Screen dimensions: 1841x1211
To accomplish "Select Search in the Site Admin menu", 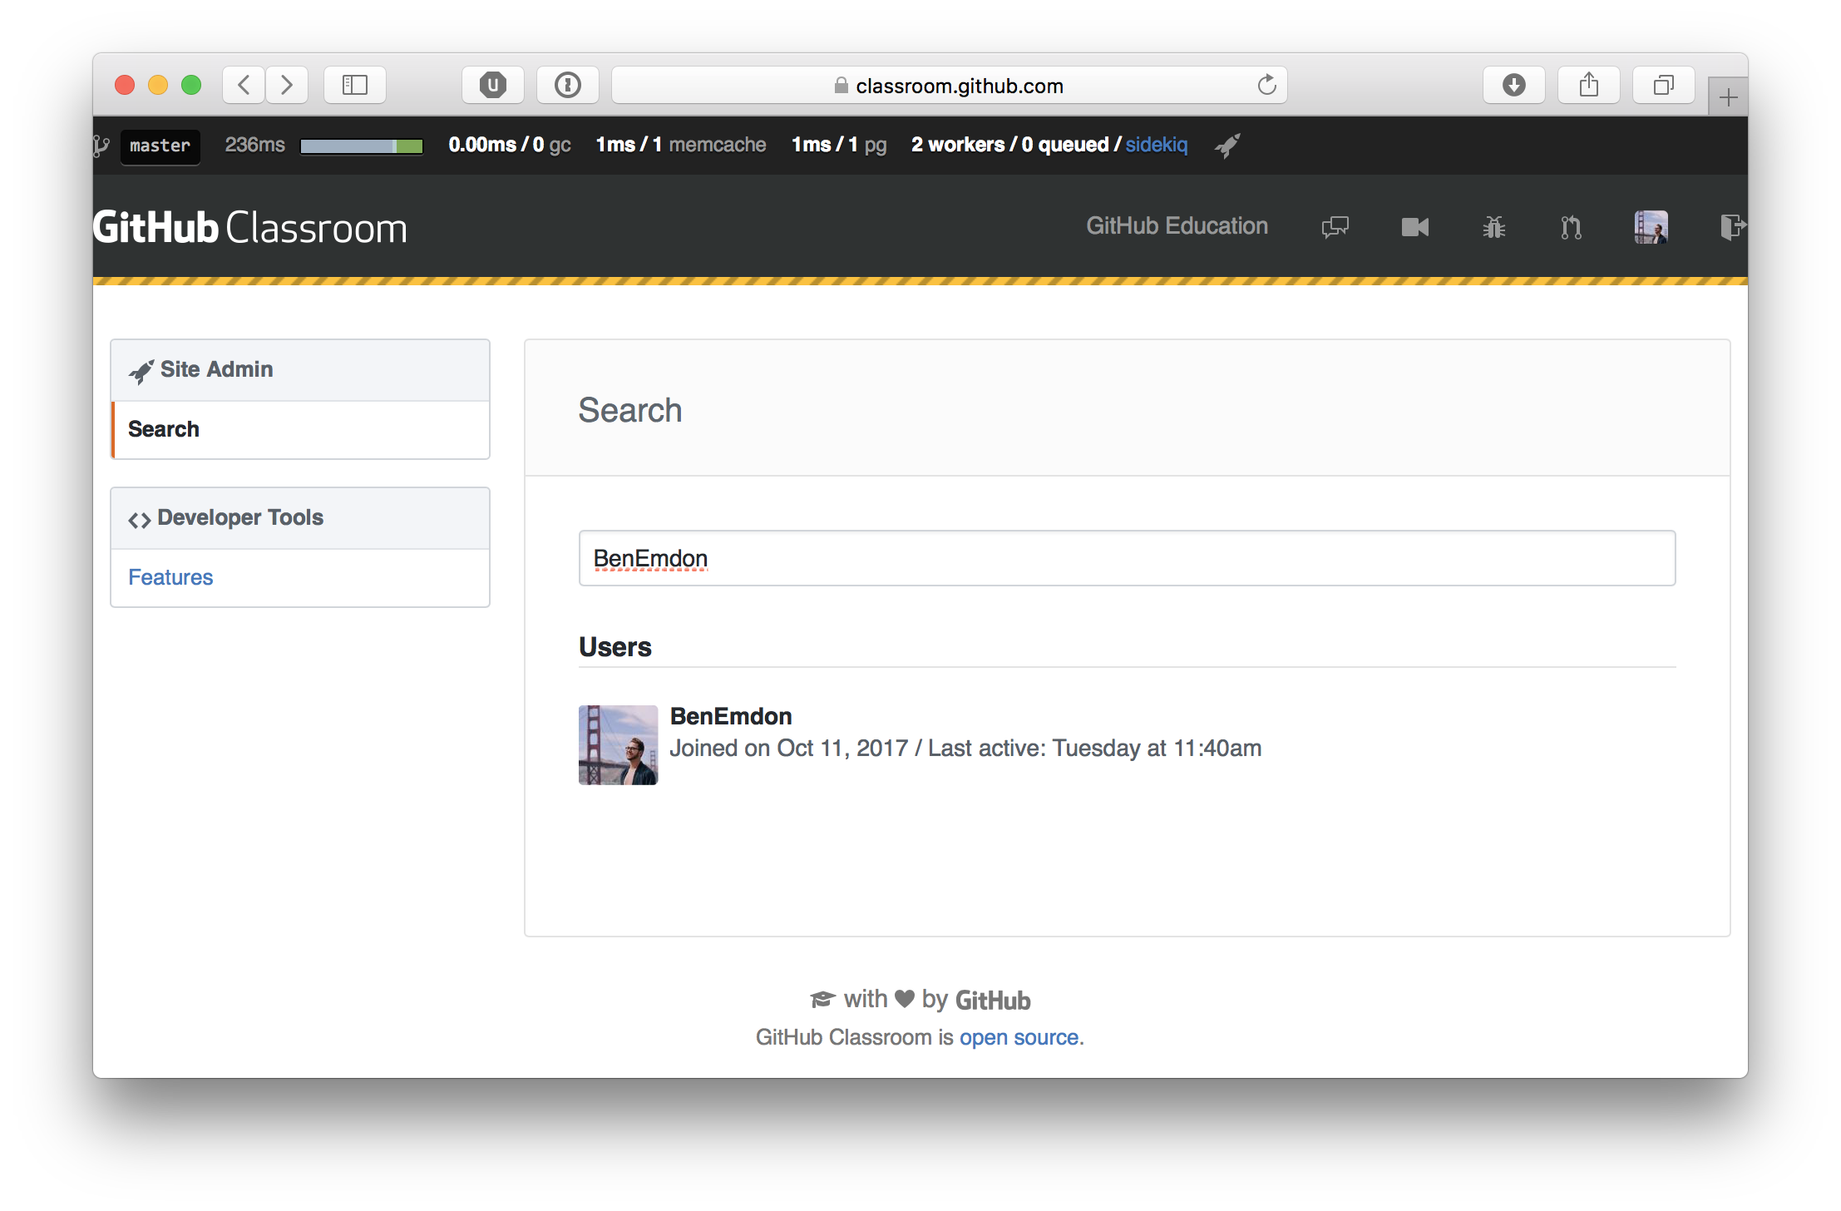I will 300,429.
